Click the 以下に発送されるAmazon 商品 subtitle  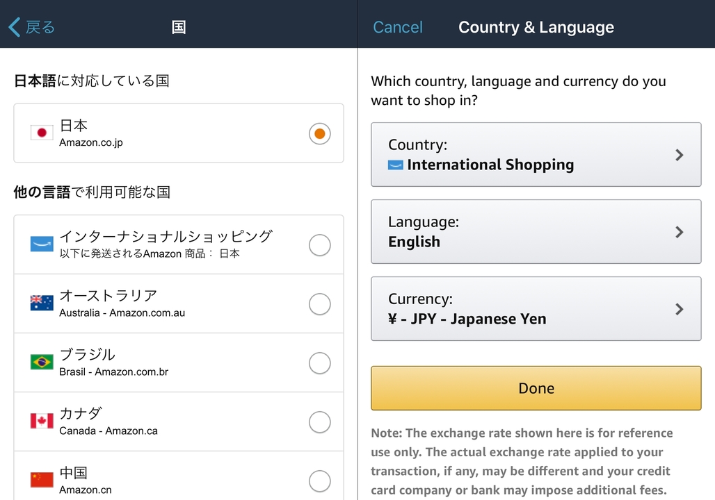150,253
